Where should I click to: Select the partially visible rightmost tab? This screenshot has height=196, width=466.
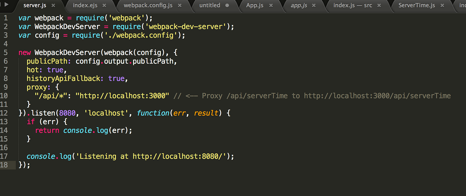click(463, 5)
